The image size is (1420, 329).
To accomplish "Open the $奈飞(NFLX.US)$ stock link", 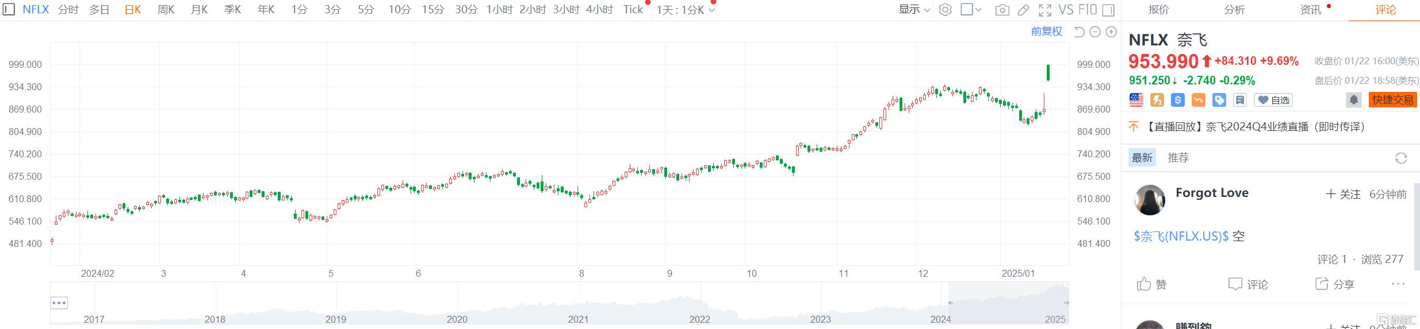I will point(1181,236).
